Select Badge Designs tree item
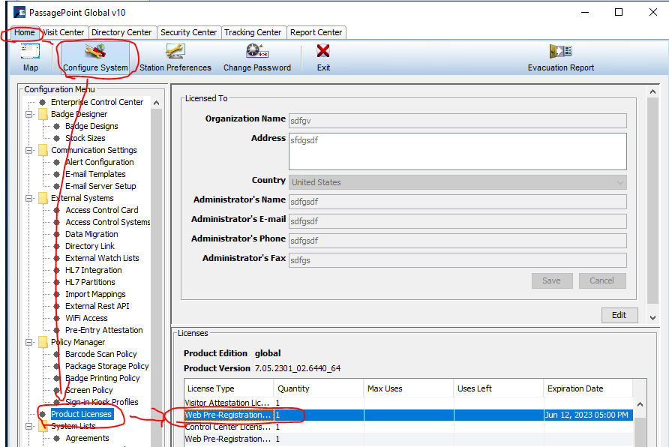 tap(91, 126)
